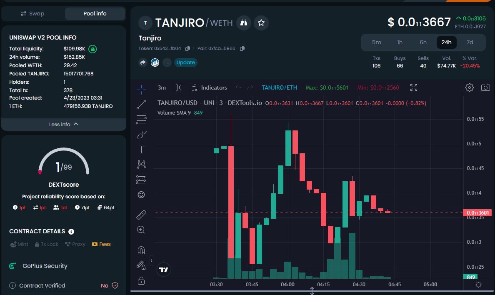Image resolution: width=495 pixels, height=295 pixels.
Task: Toggle stay in drawing mode
Action: (x=141, y=265)
